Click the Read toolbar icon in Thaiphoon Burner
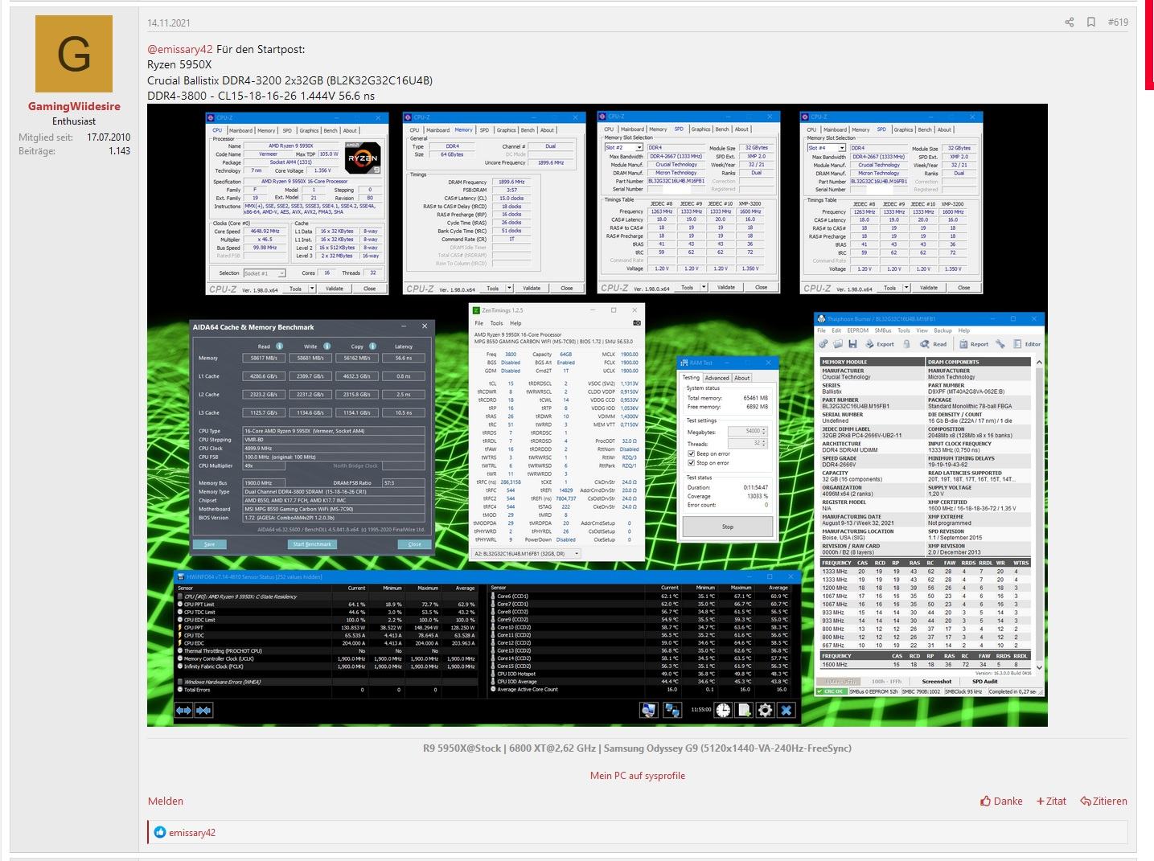 tap(934, 343)
